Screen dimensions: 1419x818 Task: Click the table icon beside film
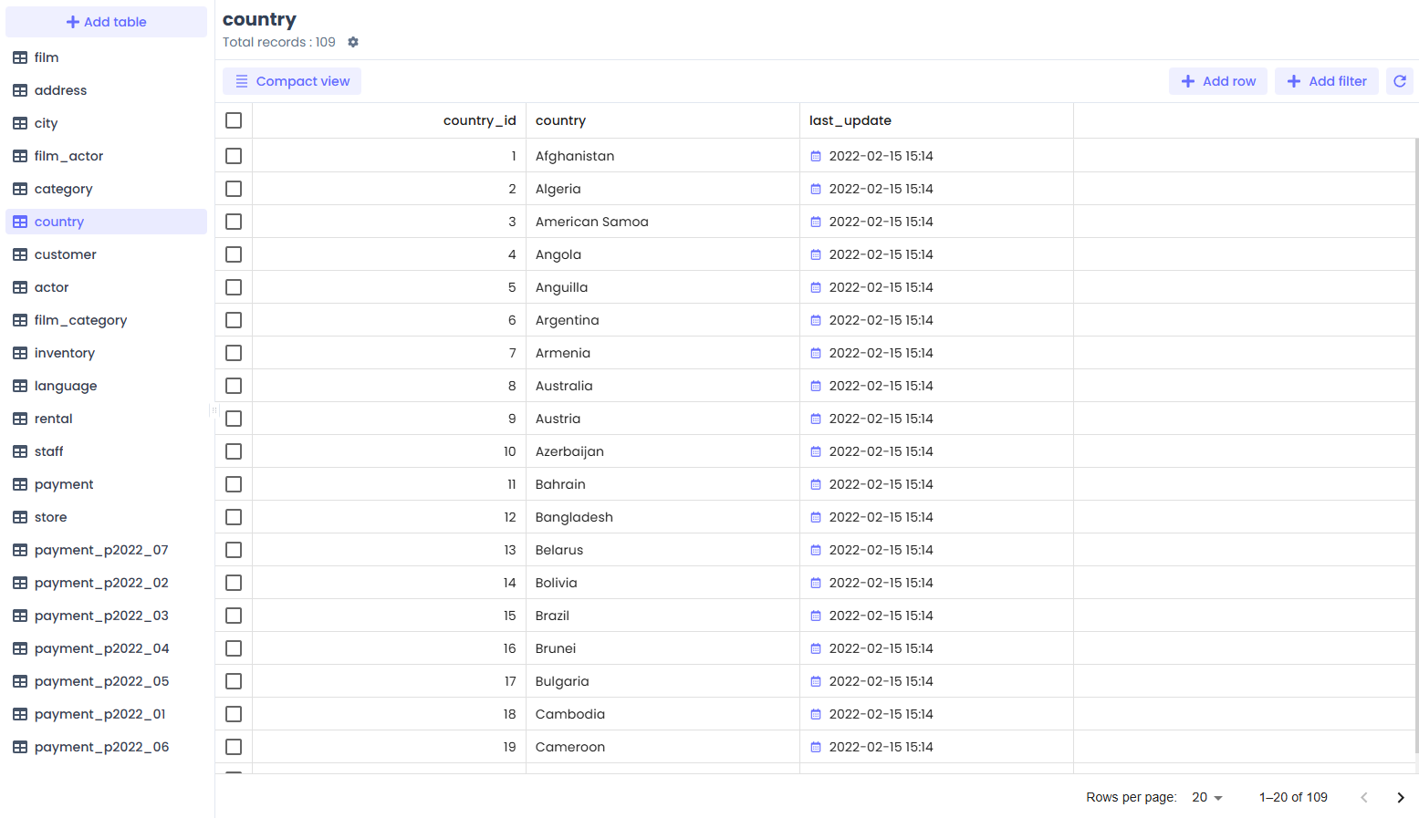tap(20, 57)
